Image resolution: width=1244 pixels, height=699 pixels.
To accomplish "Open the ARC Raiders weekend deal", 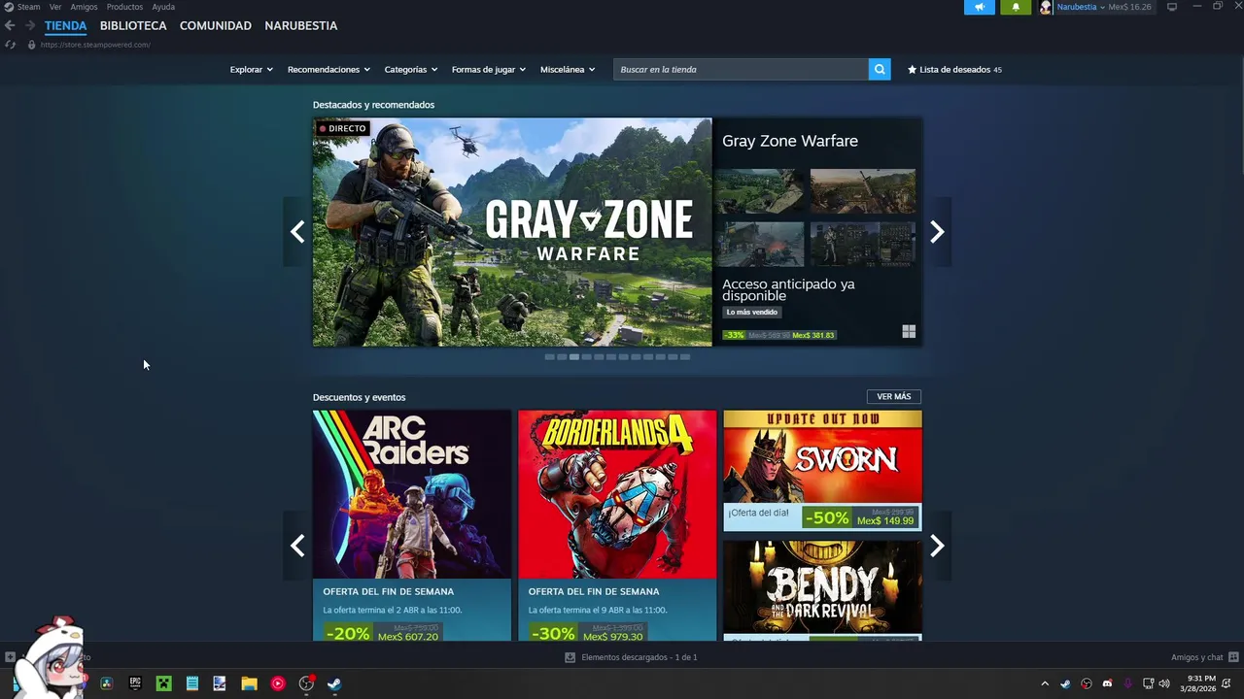I will pyautogui.click(x=412, y=525).
